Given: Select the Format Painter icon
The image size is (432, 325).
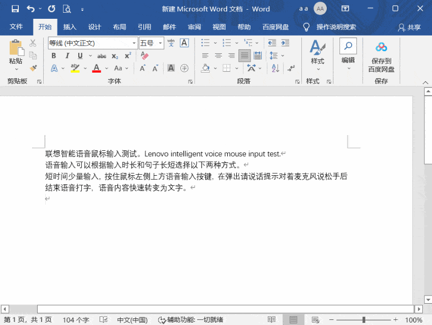Looking at the screenshot, I should (33, 69).
